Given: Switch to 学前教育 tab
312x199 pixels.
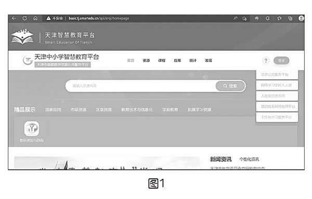Looking at the screenshot, I should (x=170, y=110).
